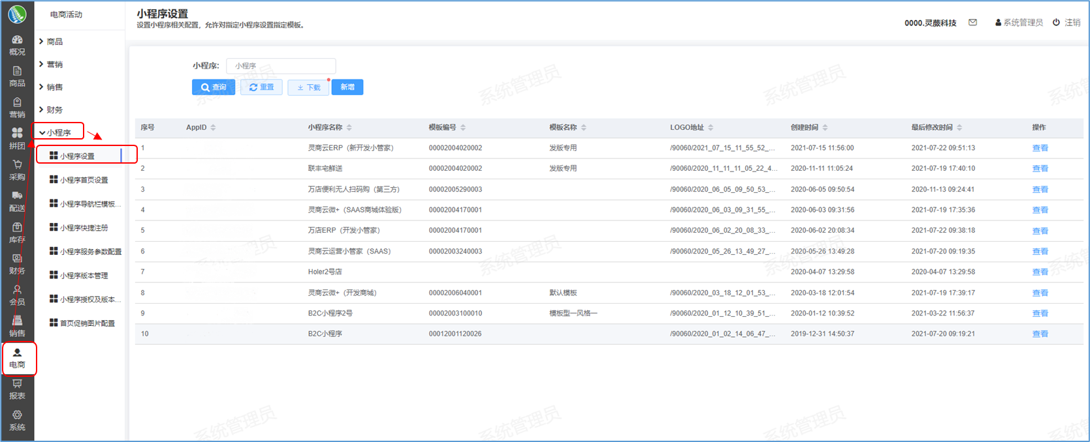Open the 概况 overview sidebar icon
This screenshot has height=442, width=1090.
17,44
